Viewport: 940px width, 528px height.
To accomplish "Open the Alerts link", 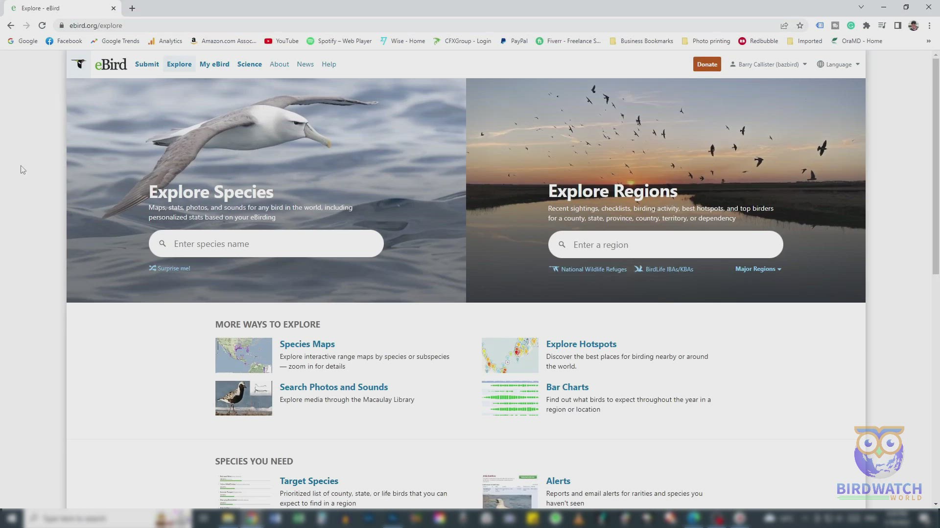I will 558,481.
